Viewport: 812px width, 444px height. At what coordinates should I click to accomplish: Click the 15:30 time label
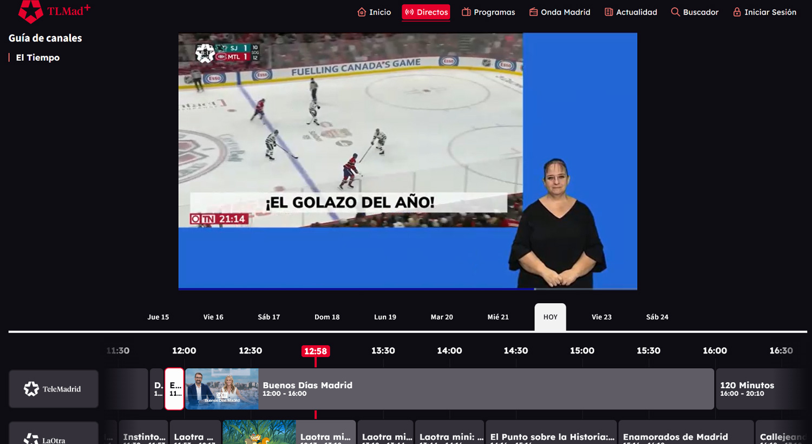click(x=649, y=351)
